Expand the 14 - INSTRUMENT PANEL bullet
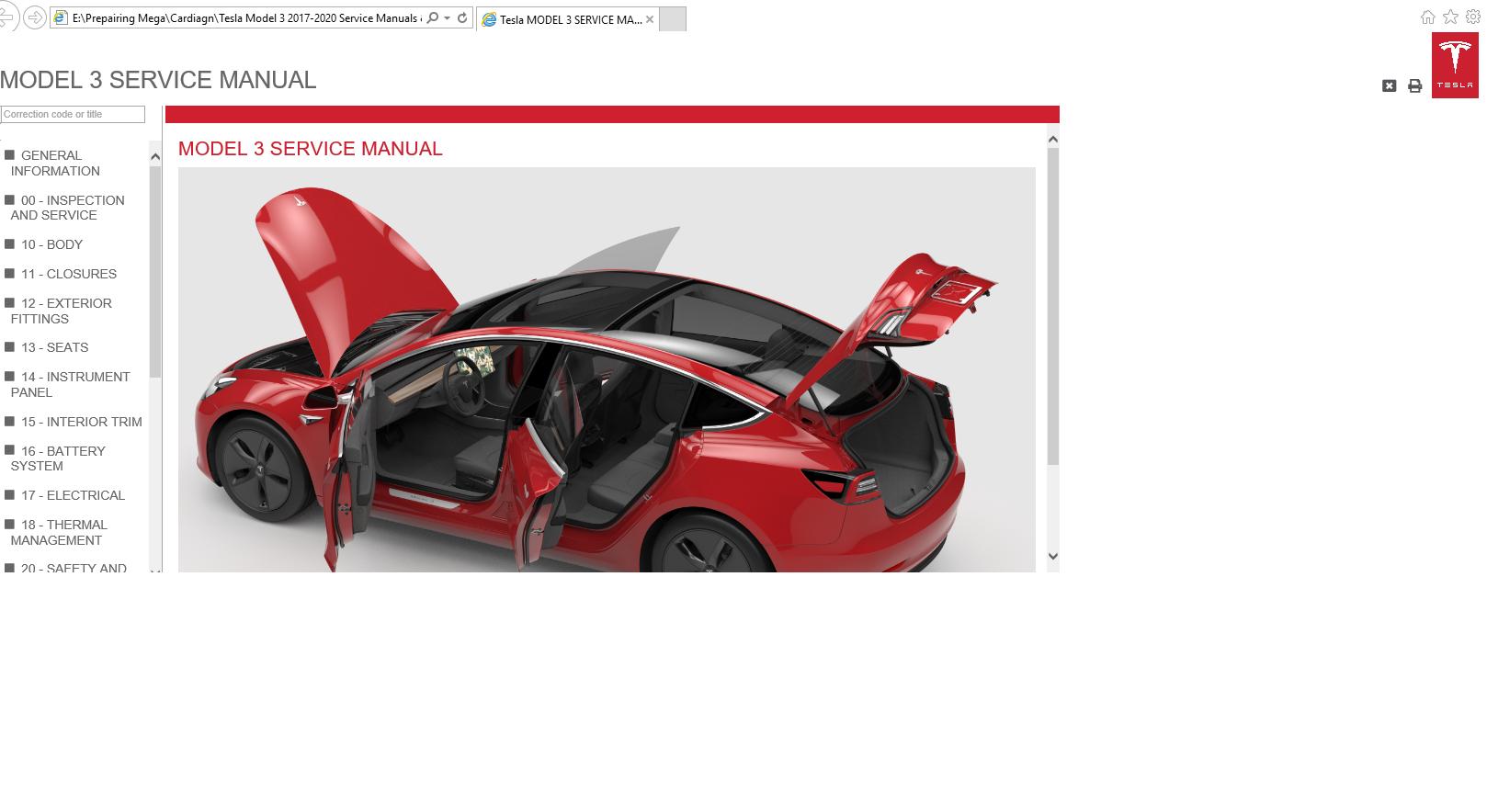1487x803 pixels. (x=9, y=376)
